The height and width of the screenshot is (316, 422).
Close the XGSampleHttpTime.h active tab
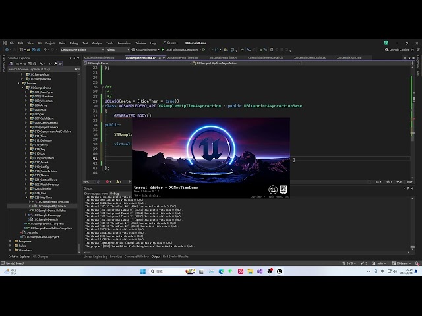pos(164,58)
